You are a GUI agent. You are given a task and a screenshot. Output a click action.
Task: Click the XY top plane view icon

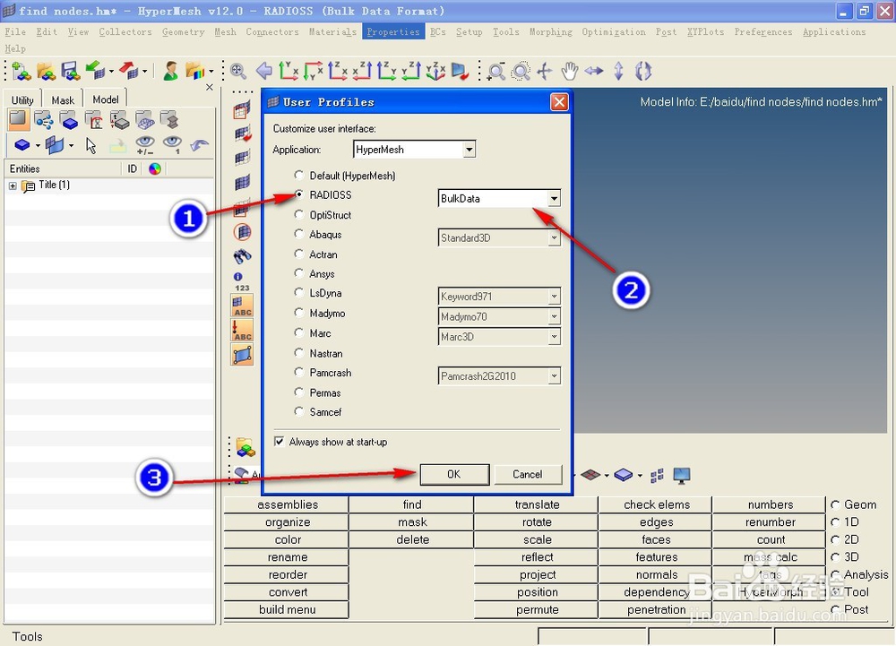point(289,72)
